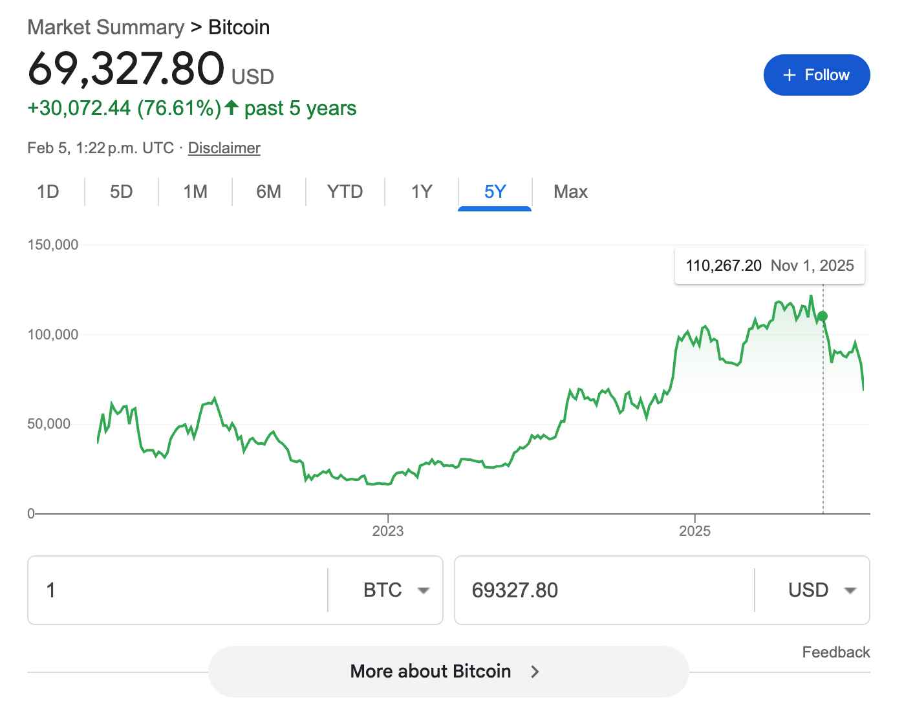
Task: Click Market Summary breadcrumb text
Action: pos(105,27)
